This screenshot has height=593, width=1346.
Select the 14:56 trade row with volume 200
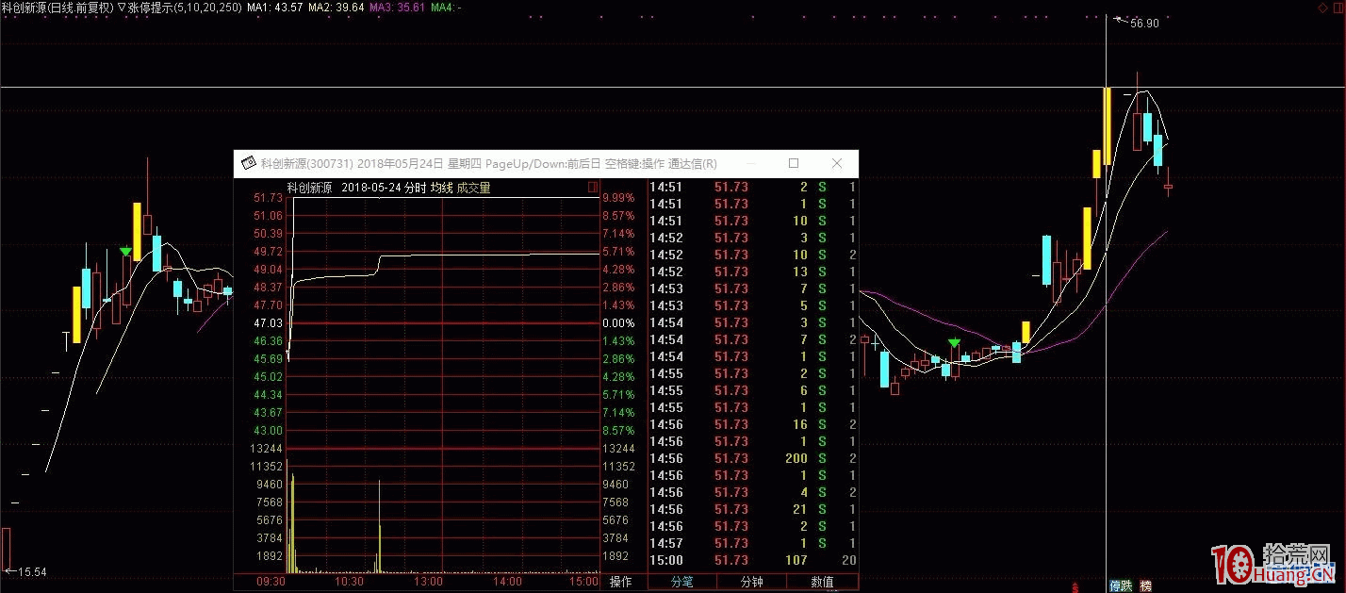click(x=752, y=458)
